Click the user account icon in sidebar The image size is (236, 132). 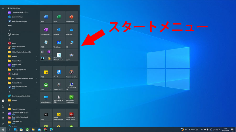3,101
